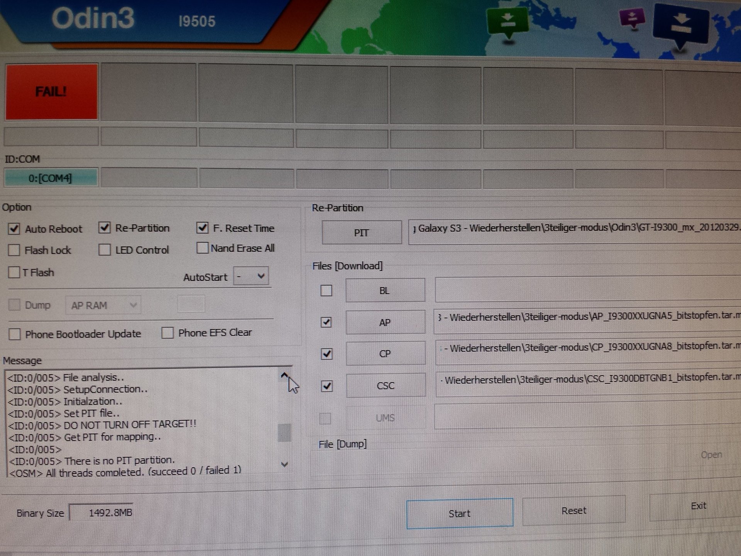This screenshot has width=741, height=556.
Task: Check Phone EFS Clear
Action: click(167, 333)
